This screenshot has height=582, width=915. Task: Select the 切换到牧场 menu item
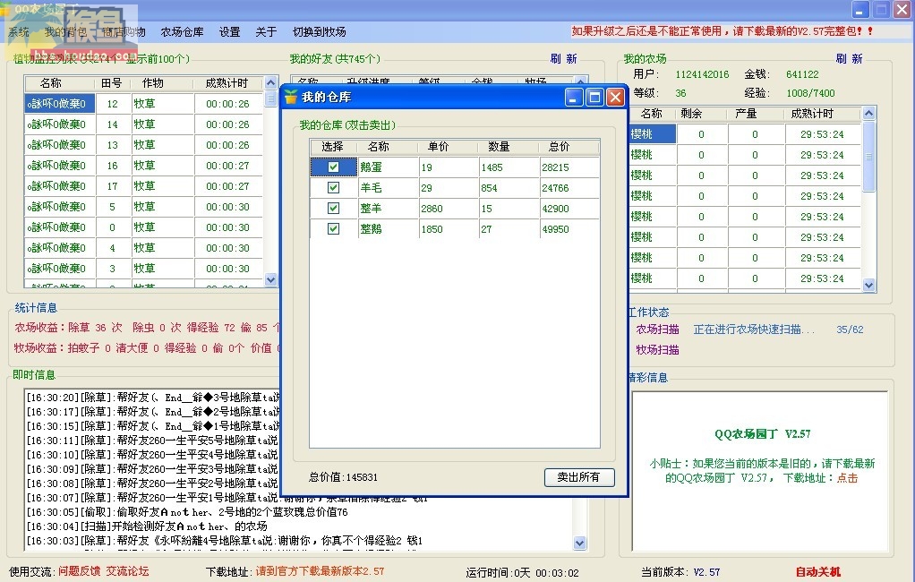click(320, 32)
